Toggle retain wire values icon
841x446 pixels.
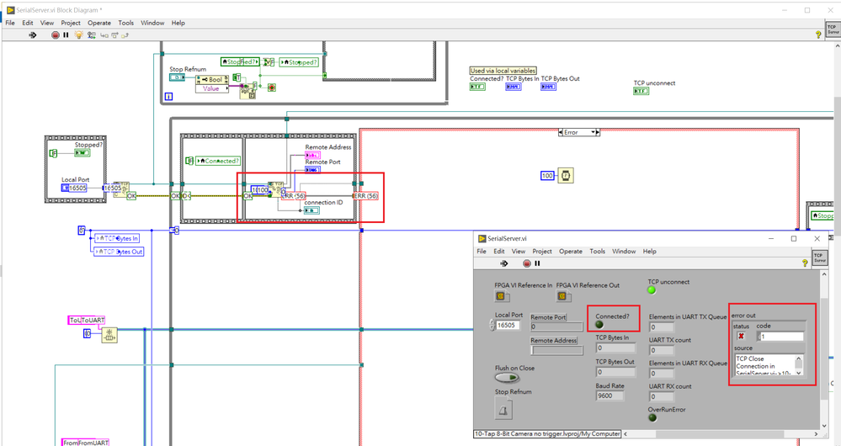click(x=92, y=35)
